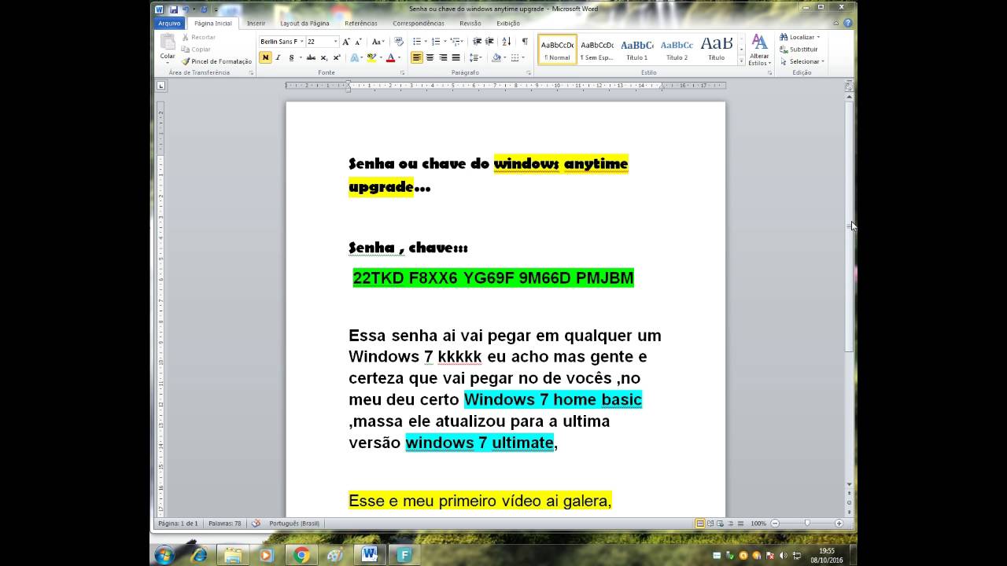Click the Substituir replace button
1007x566 pixels.
pos(799,49)
